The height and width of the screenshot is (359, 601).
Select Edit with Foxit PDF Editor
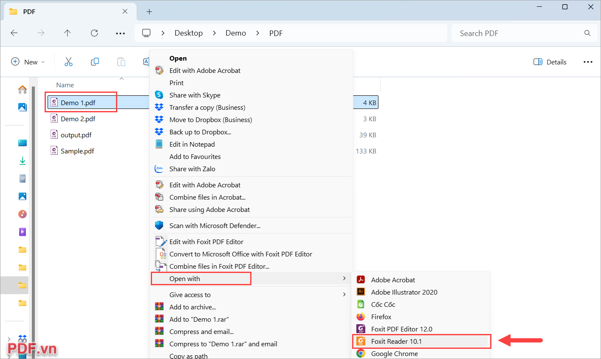tap(251, 242)
